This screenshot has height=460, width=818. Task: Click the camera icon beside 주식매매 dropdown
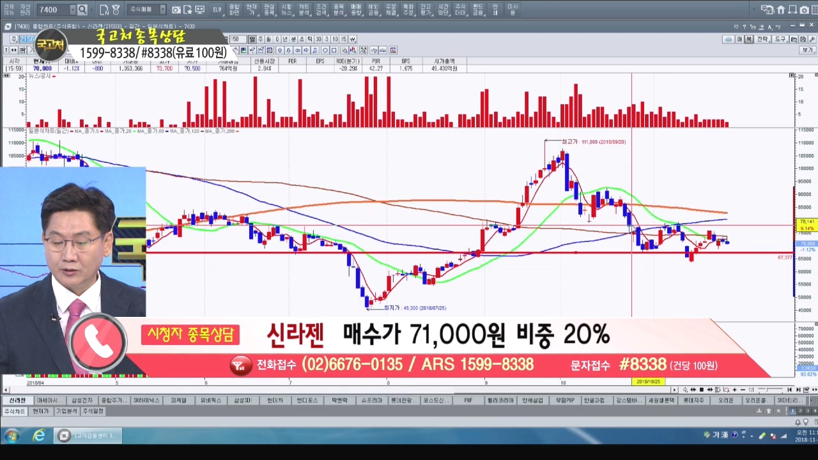click(x=176, y=10)
